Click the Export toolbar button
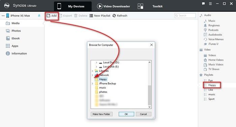236x127 pixels. pos(65,16)
